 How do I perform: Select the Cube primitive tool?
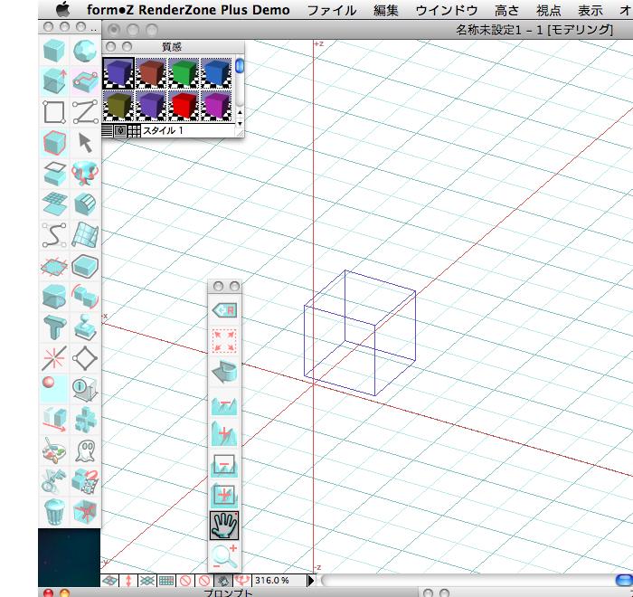tap(54, 51)
